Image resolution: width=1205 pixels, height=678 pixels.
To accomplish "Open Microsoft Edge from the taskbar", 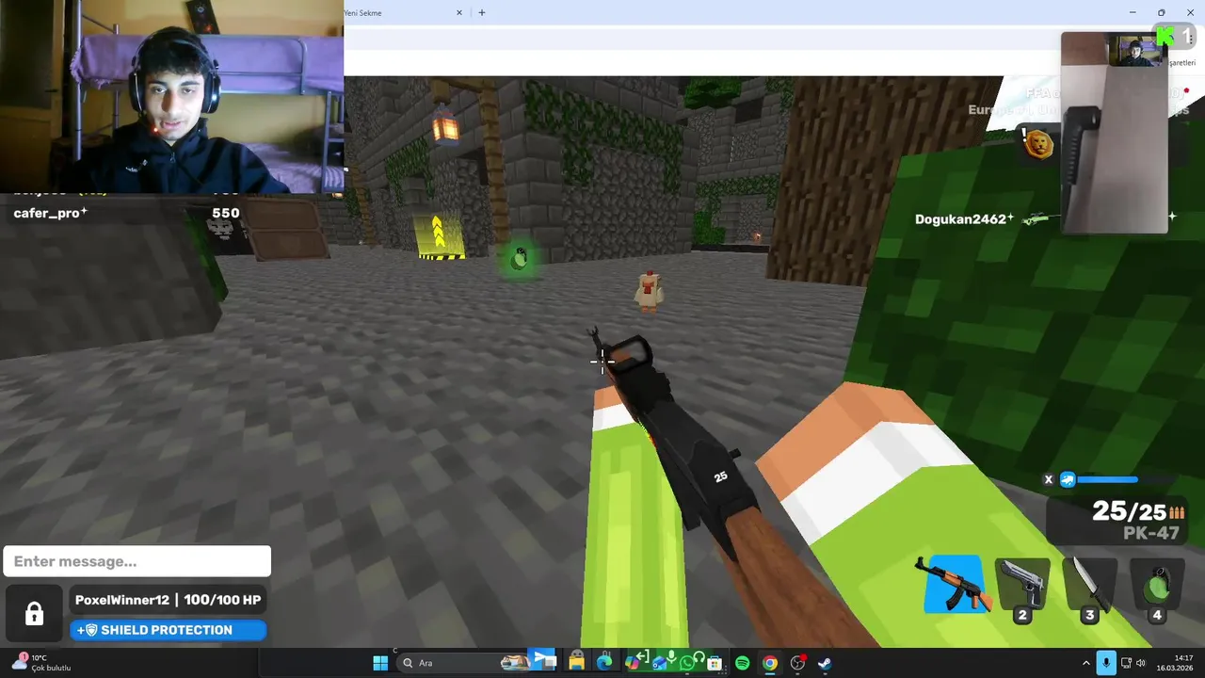I will tap(604, 663).
